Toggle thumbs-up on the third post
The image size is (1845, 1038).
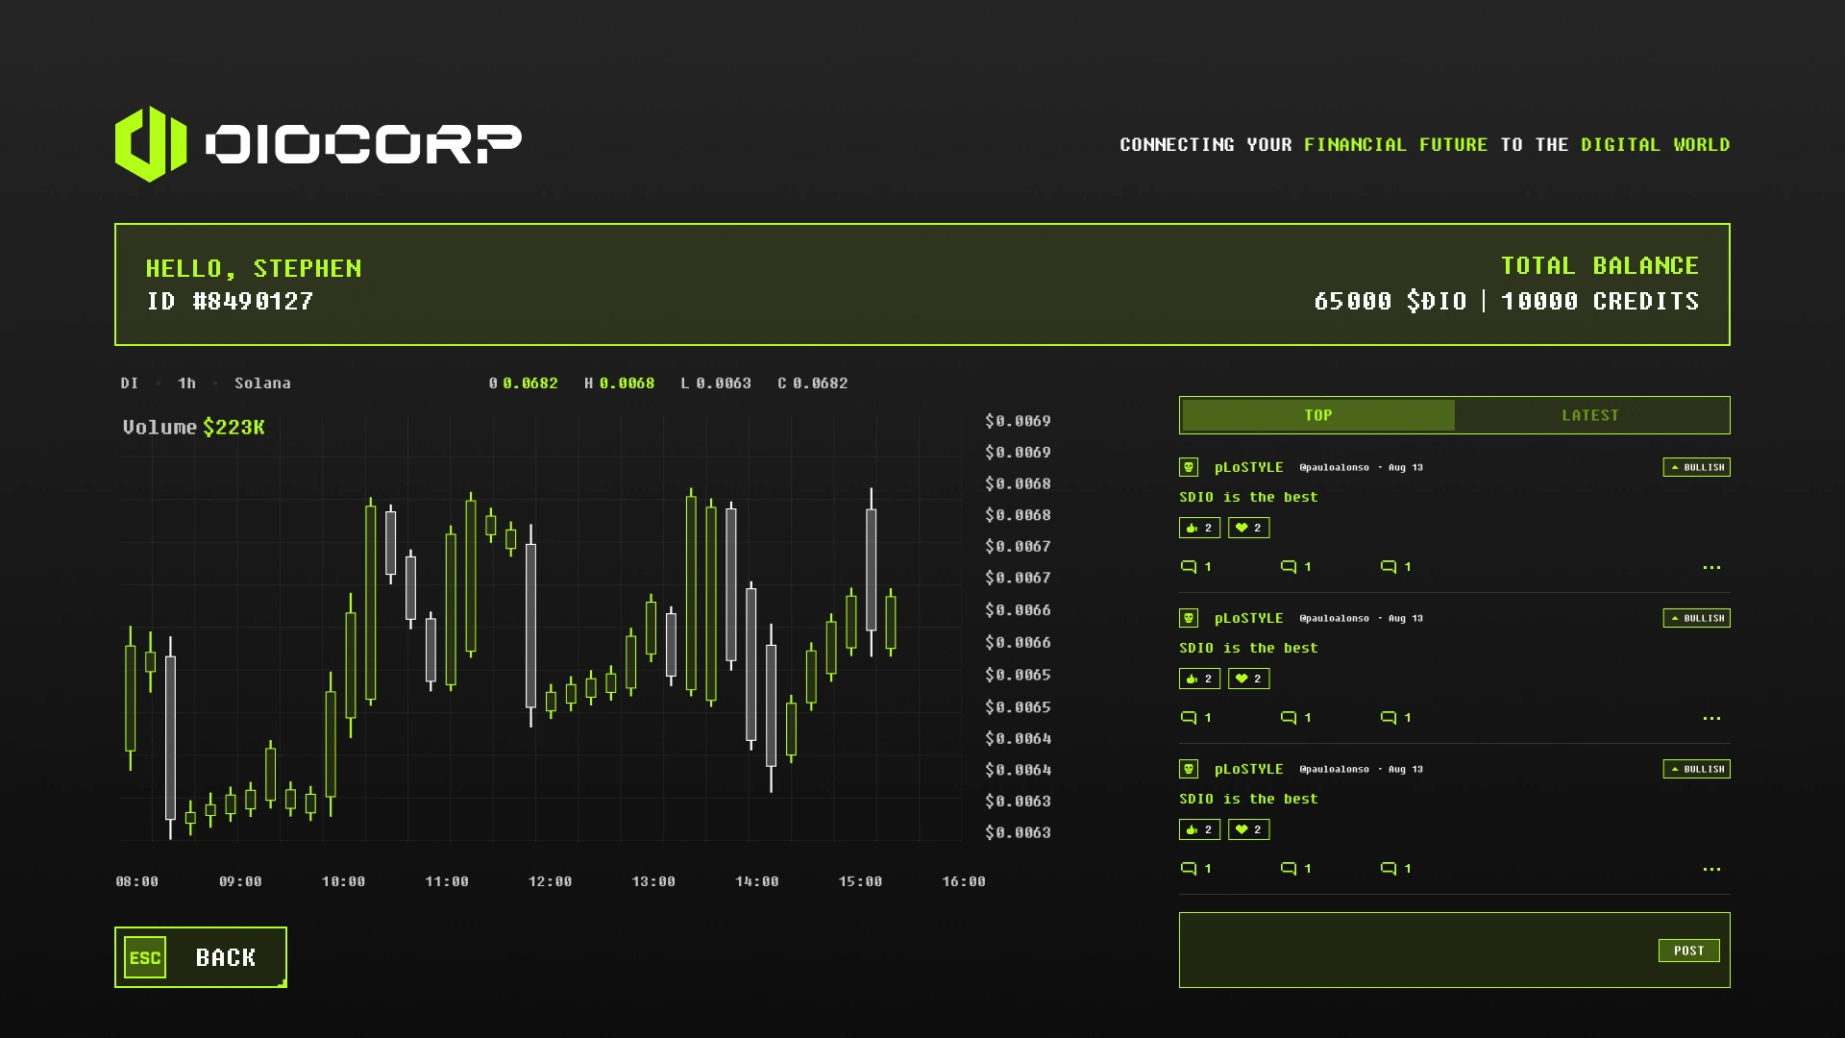[1199, 829]
